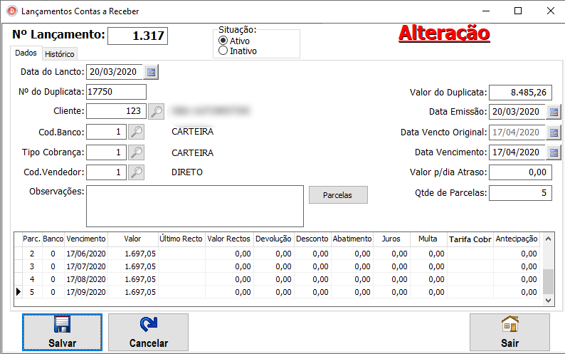Click the Cod.Vendedor search magnifier

coord(137,172)
